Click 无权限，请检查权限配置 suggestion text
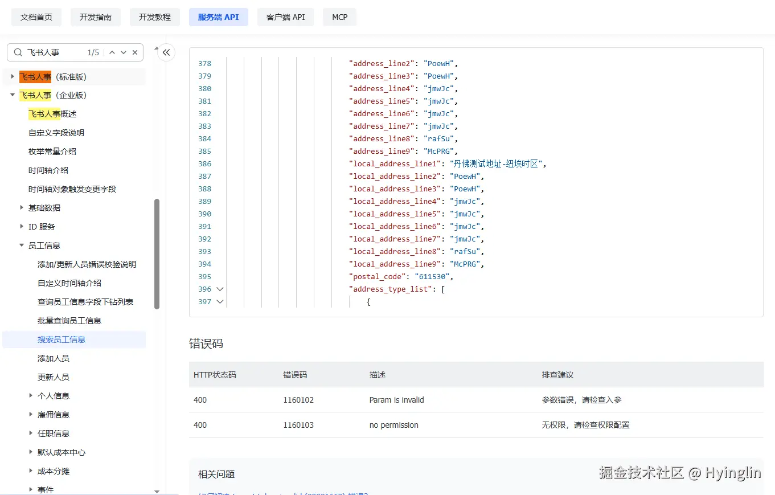 click(586, 425)
